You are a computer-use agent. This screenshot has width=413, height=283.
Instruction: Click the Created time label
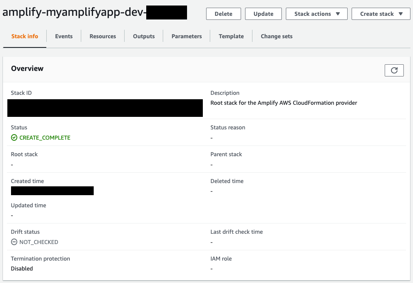(28, 181)
